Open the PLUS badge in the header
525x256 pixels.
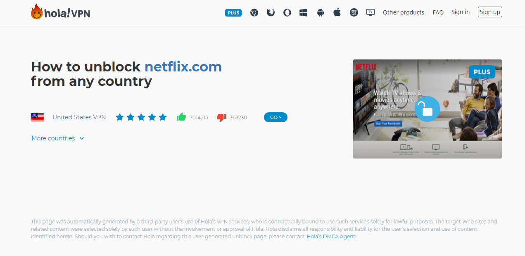[233, 13]
